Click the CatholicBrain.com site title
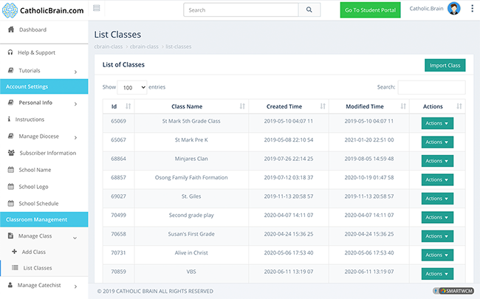Screen dimensions: 480x299 click(52, 10)
